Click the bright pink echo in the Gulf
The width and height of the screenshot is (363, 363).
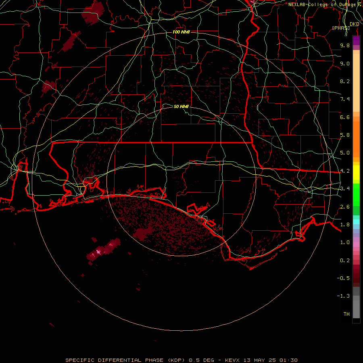pos(99,252)
